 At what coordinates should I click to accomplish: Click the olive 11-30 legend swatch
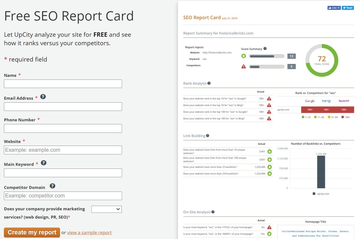(315, 117)
